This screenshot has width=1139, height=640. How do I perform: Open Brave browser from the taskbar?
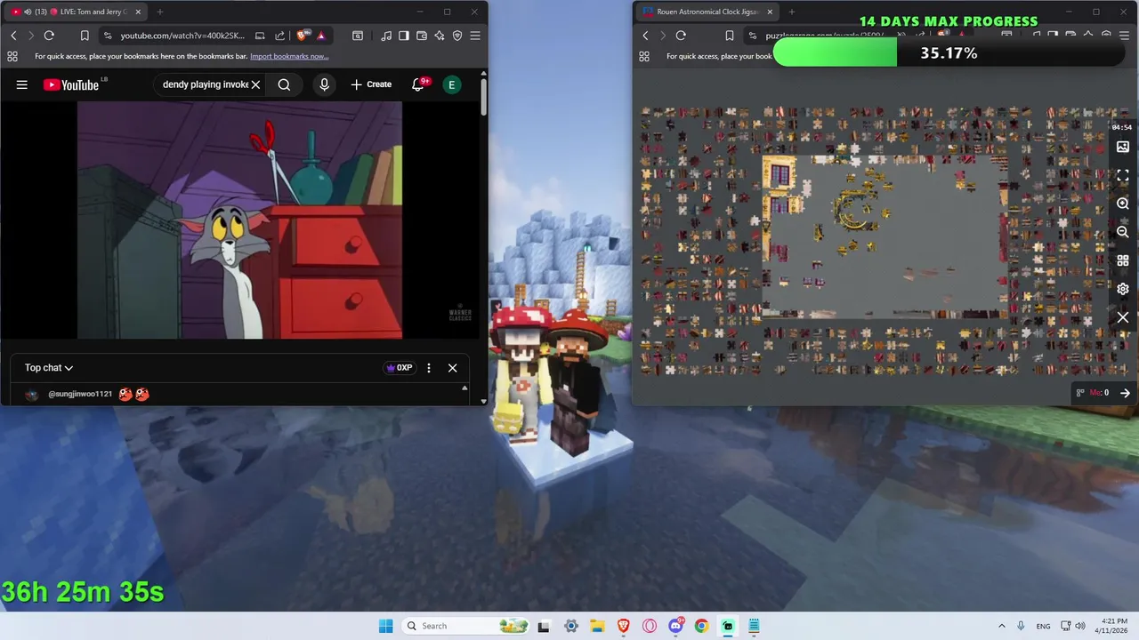click(623, 626)
